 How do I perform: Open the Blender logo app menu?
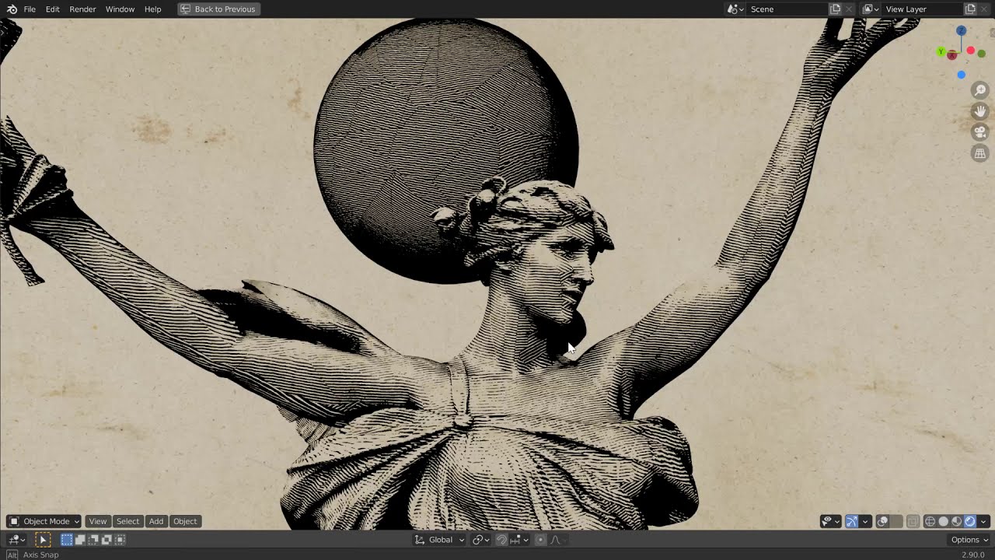[x=12, y=9]
